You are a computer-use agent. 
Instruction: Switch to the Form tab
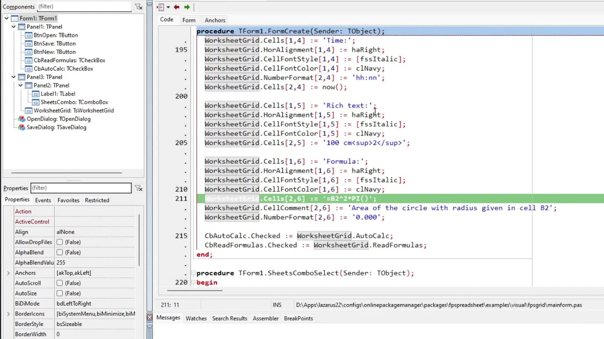[189, 20]
